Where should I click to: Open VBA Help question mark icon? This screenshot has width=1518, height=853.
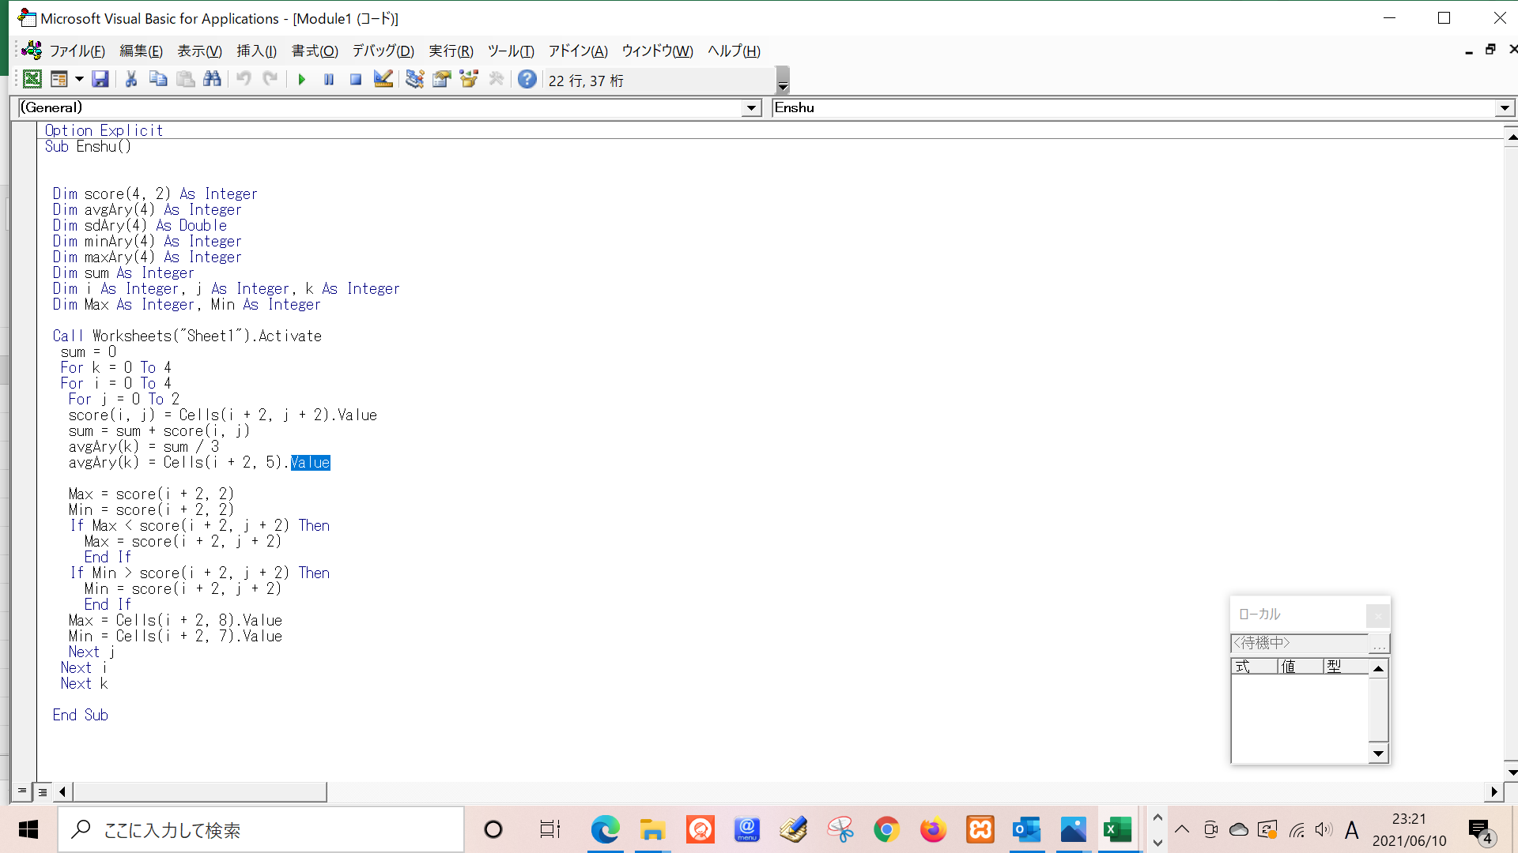[x=527, y=79]
